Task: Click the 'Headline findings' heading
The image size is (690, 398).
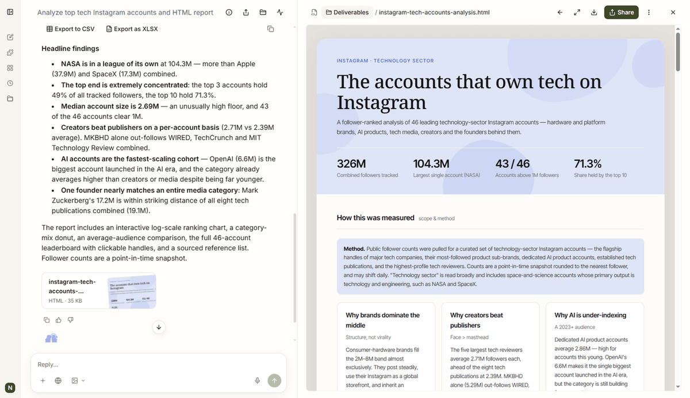Action: (70, 49)
